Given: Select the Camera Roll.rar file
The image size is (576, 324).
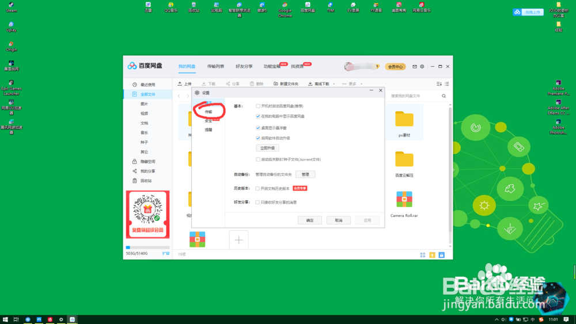Looking at the screenshot, I should pos(404,204).
